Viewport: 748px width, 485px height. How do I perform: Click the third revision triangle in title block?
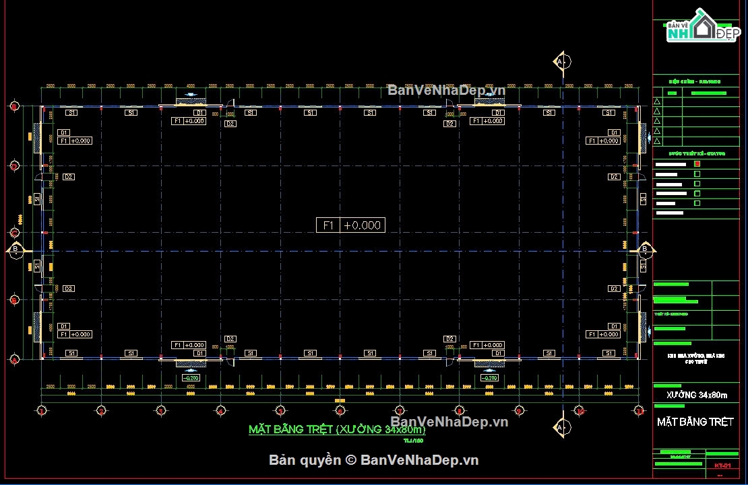[658, 121]
